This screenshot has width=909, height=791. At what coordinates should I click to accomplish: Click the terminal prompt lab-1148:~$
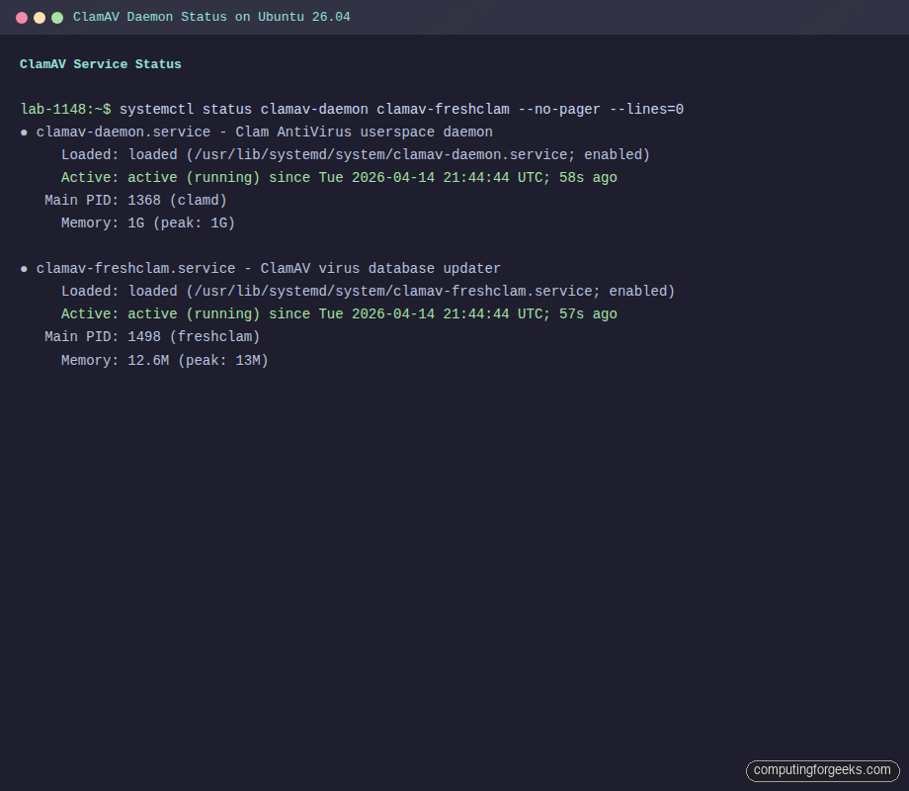(64, 109)
